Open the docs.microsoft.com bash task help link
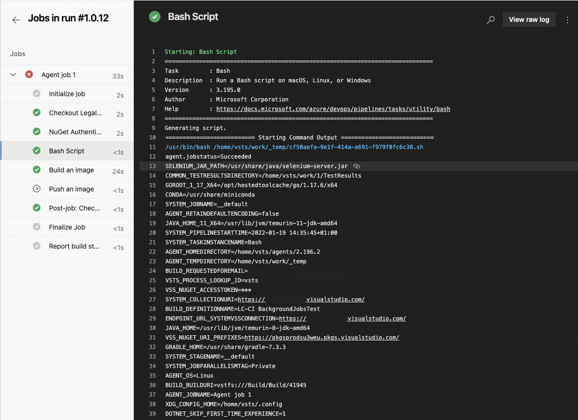The height and width of the screenshot is (420, 578). coord(333,109)
